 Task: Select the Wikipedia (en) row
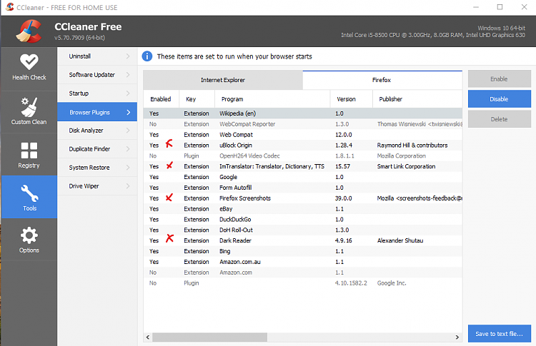point(303,113)
